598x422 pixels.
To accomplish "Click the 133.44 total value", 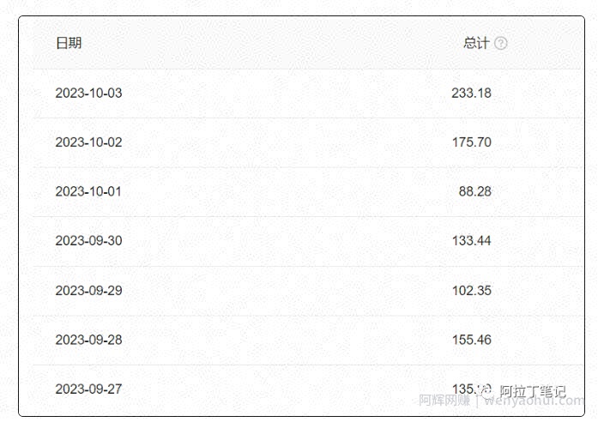I will [x=472, y=240].
